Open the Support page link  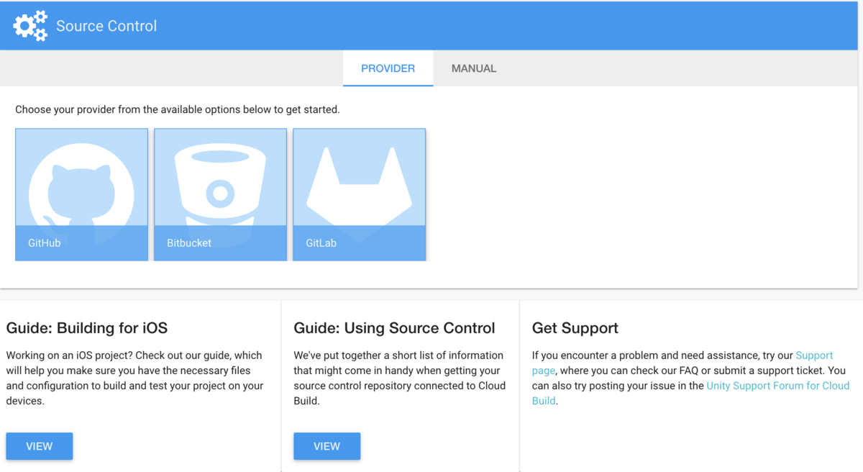pyautogui.click(x=814, y=355)
